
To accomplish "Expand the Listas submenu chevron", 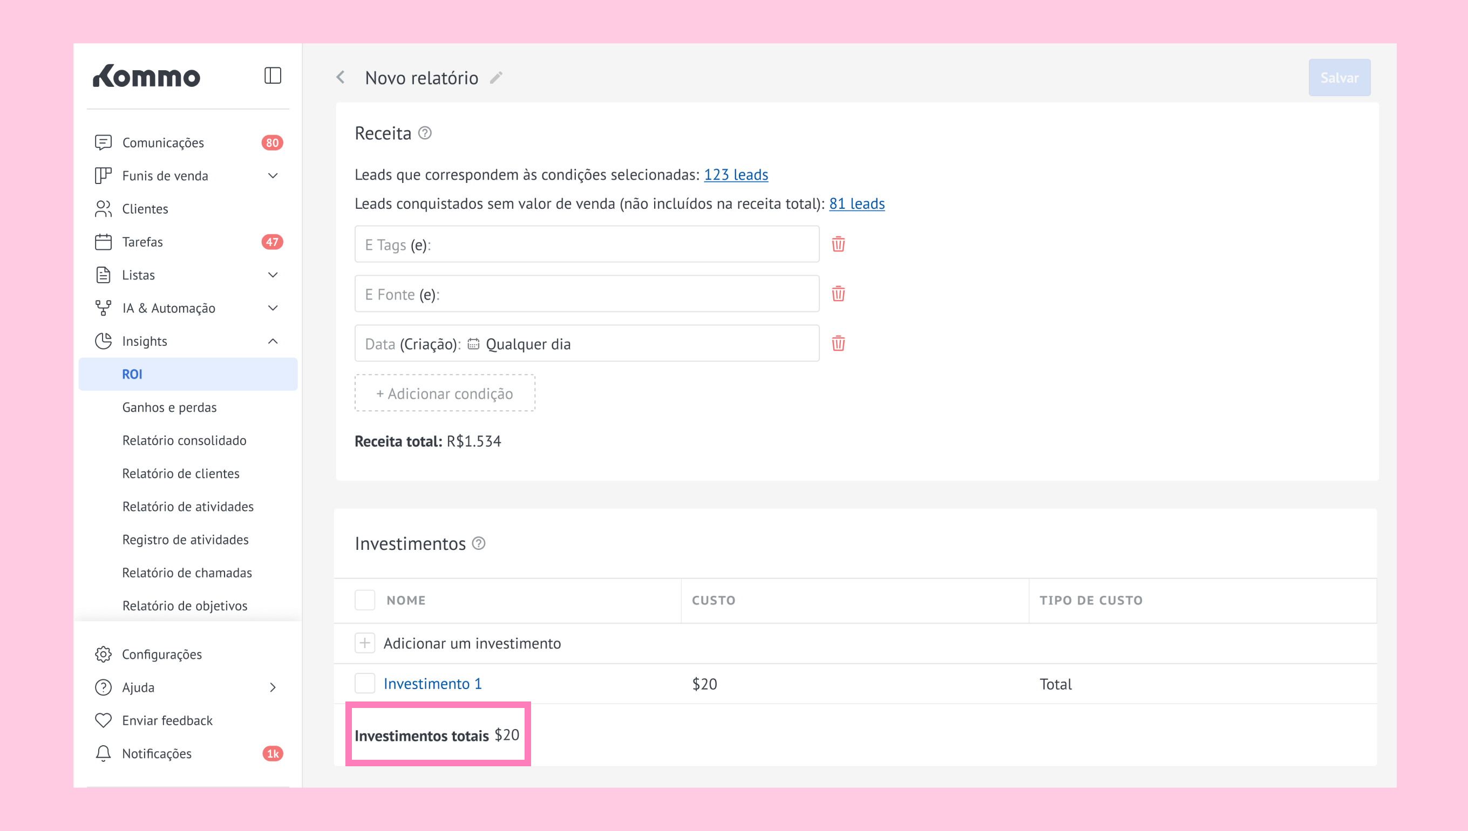I will [x=273, y=275].
